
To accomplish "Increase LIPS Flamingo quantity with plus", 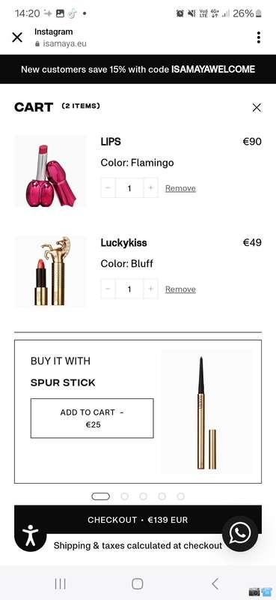I will click(151, 188).
